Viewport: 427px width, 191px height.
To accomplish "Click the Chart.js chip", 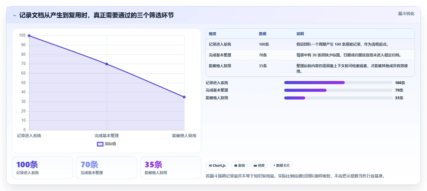I will (x=217, y=165).
